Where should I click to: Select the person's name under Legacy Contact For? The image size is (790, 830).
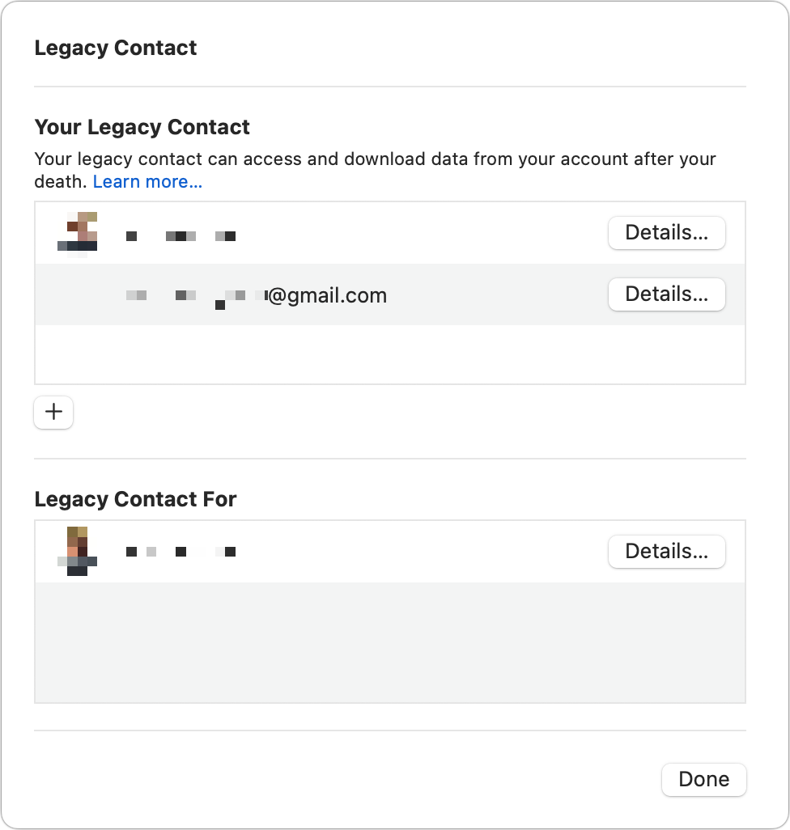click(181, 552)
